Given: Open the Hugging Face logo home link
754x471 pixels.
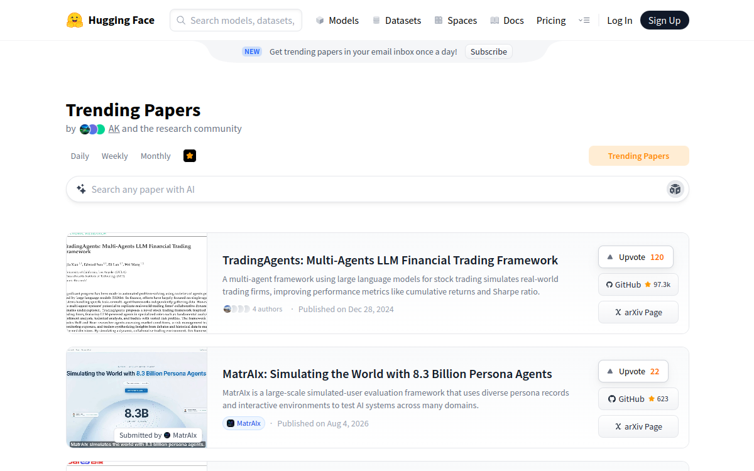Looking at the screenshot, I should pyautogui.click(x=111, y=20).
